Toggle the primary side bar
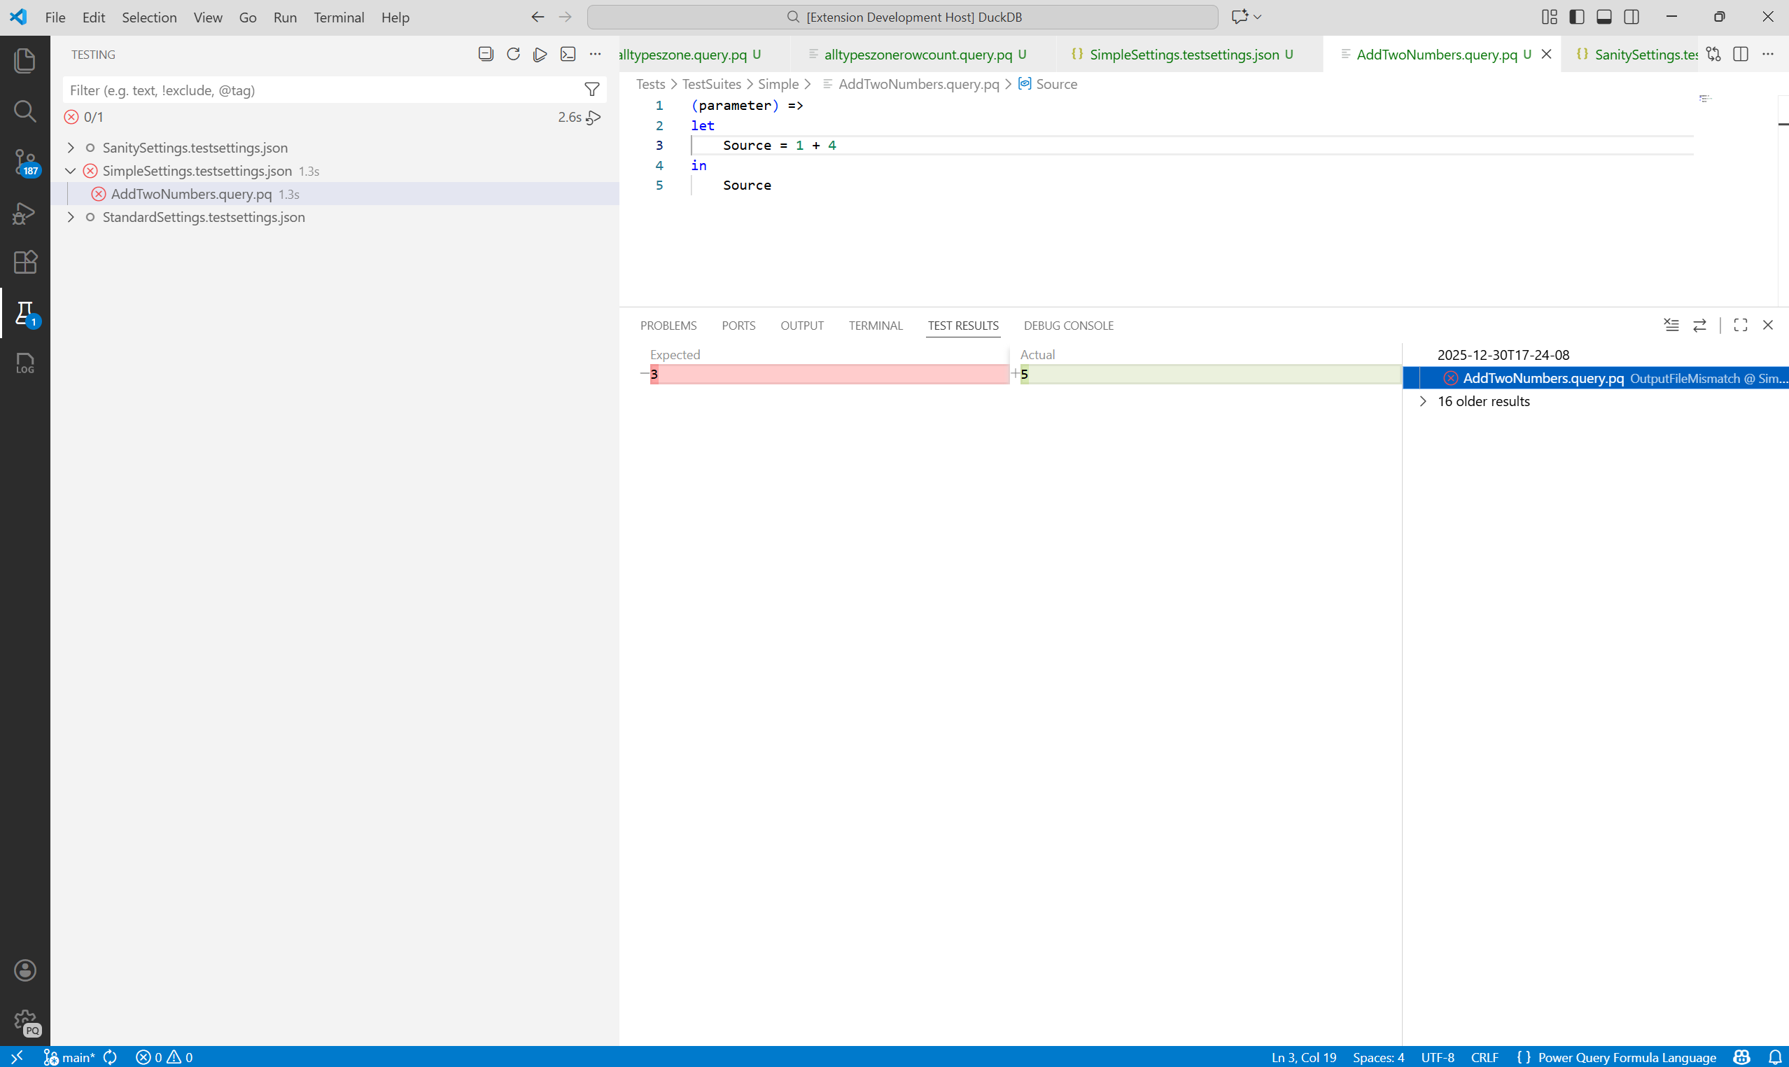1789x1067 pixels. point(1577,17)
